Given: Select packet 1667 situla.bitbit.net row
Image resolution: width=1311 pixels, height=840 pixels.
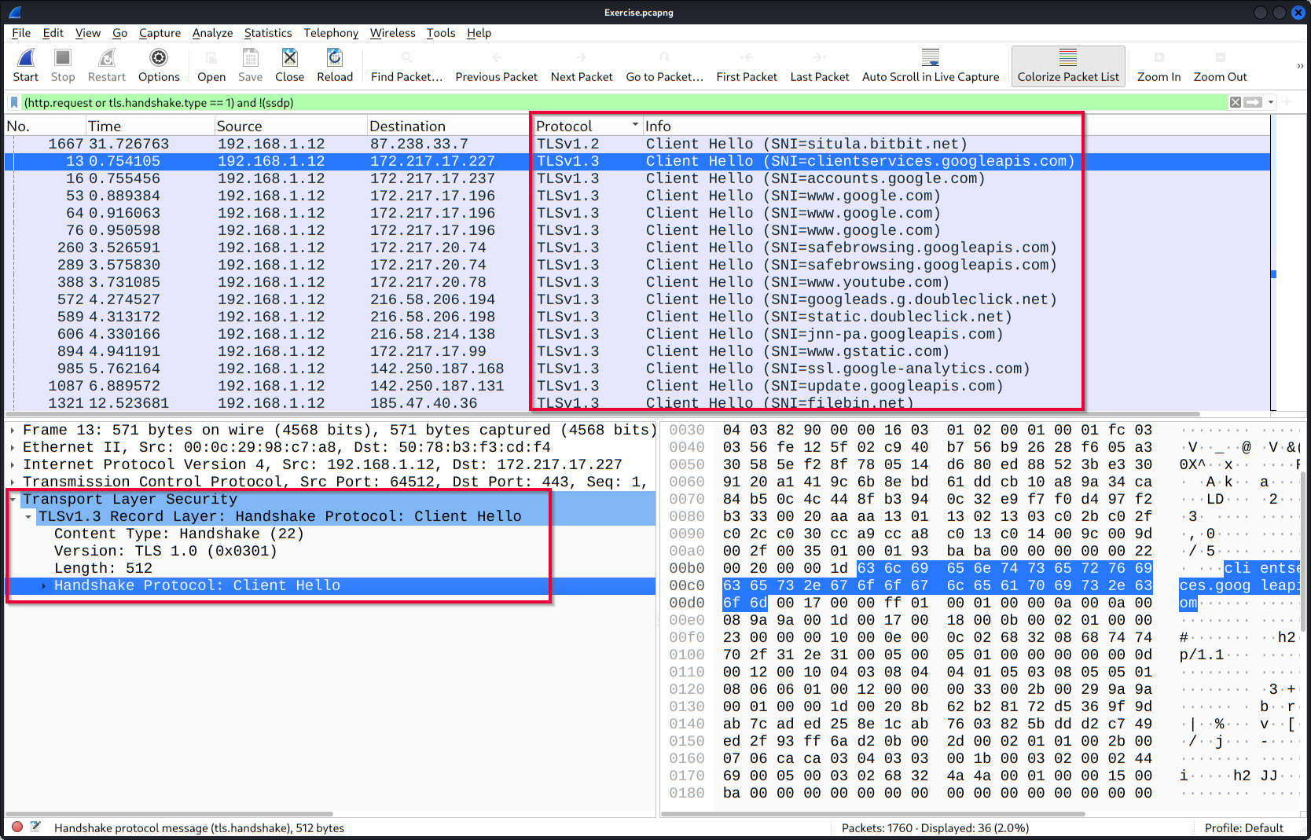Looking at the screenshot, I should click(x=637, y=144).
